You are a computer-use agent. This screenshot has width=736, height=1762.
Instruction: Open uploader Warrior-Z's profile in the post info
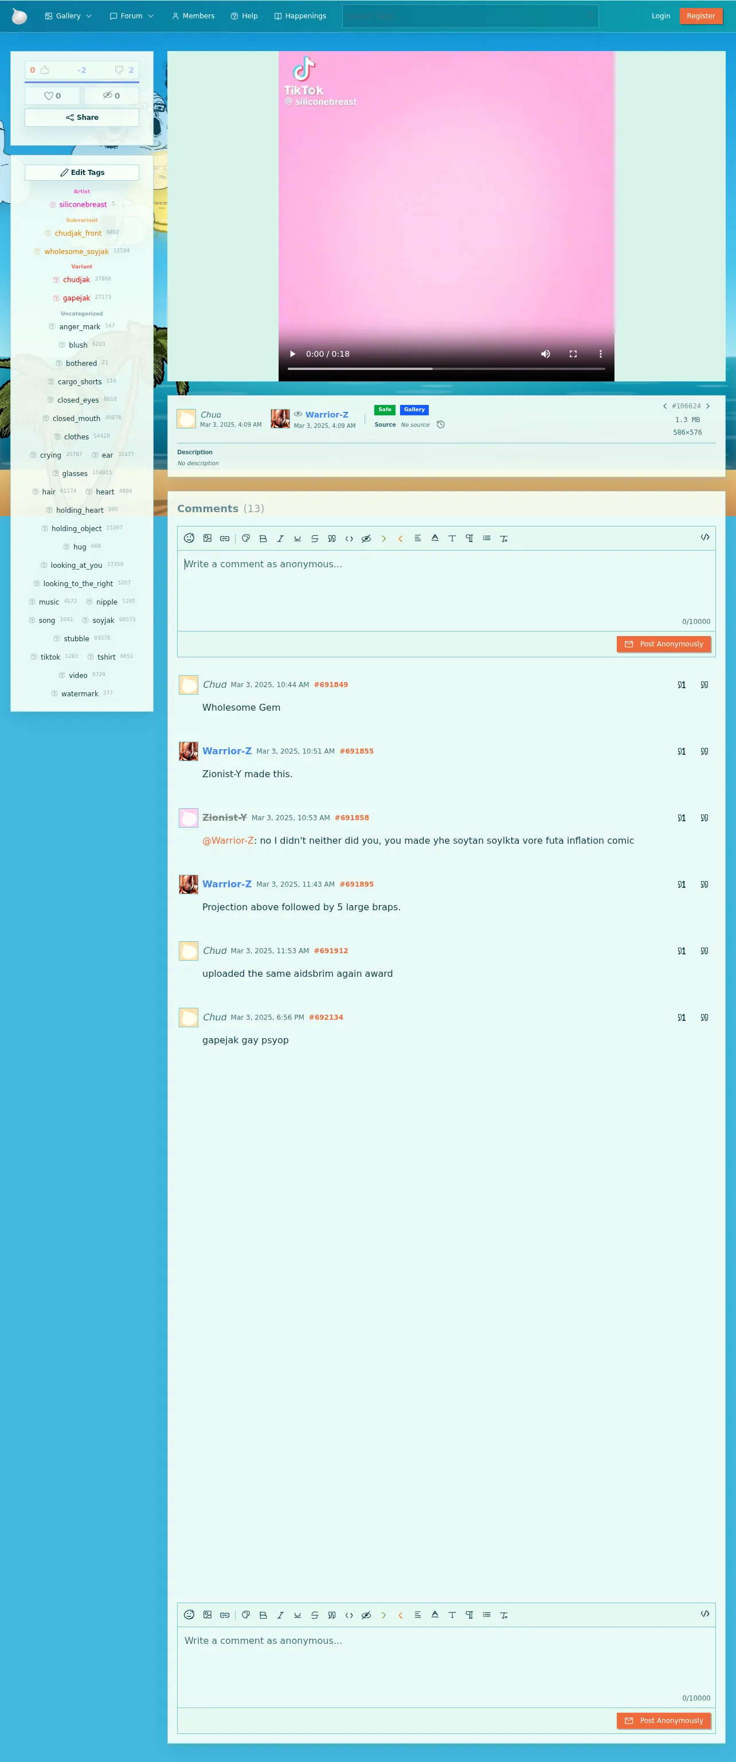[327, 415]
